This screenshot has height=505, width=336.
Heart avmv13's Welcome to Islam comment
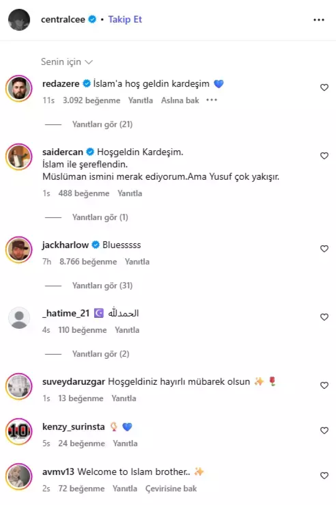coord(324,475)
